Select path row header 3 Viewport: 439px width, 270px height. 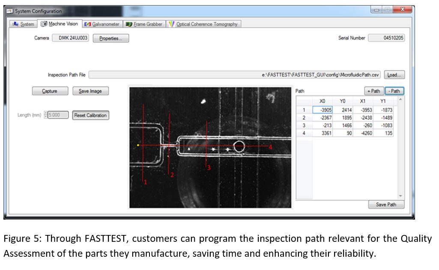point(304,126)
